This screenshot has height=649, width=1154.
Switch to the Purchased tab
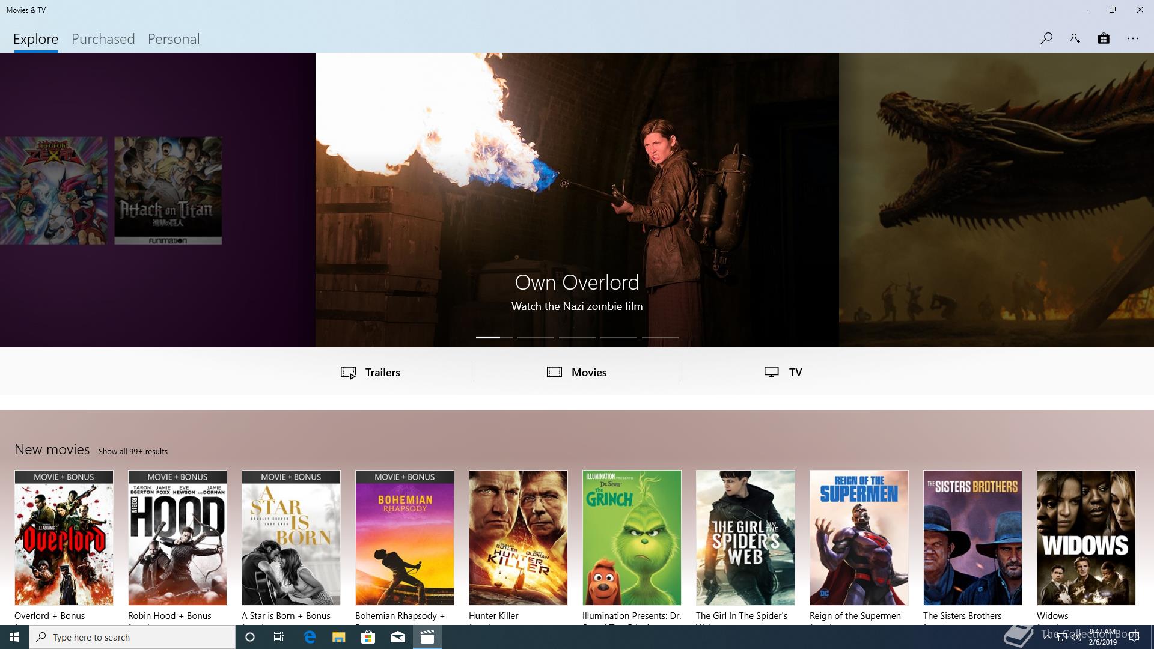(x=103, y=39)
